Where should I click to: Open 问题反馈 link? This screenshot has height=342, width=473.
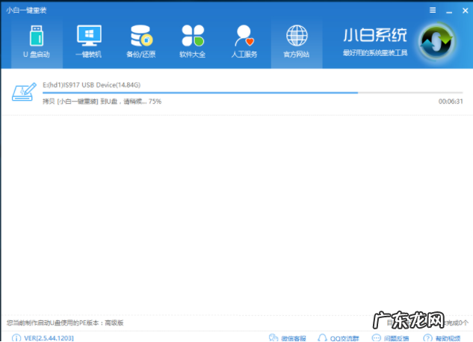pyautogui.click(x=390, y=338)
